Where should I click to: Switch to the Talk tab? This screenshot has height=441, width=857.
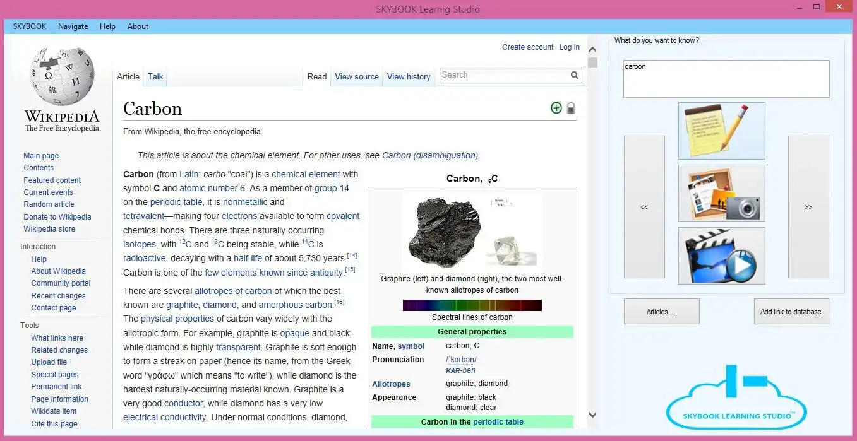[155, 76]
